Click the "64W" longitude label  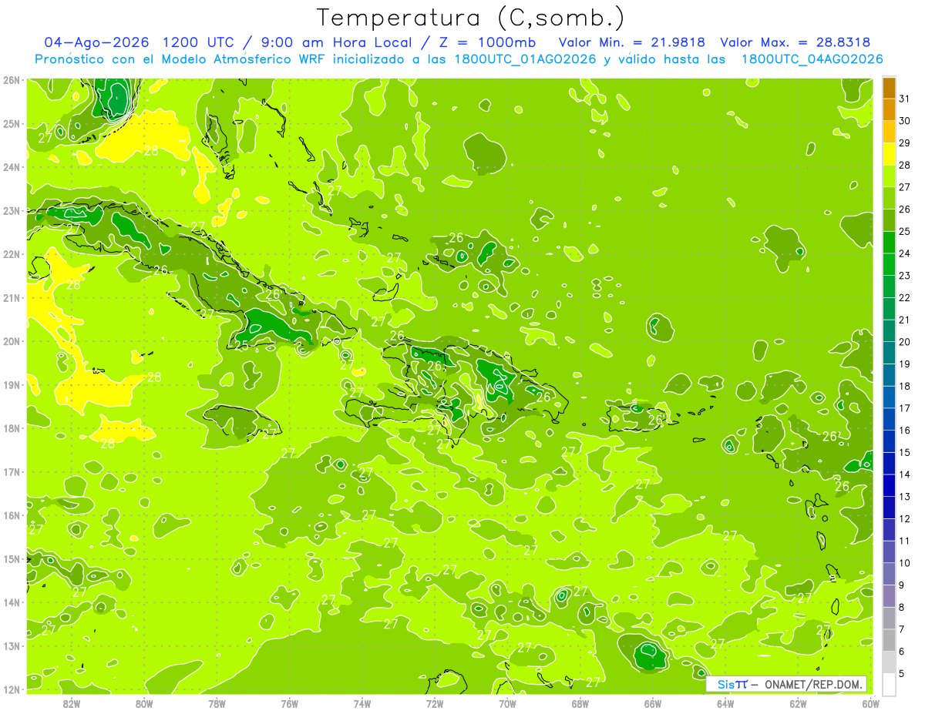coord(725,703)
